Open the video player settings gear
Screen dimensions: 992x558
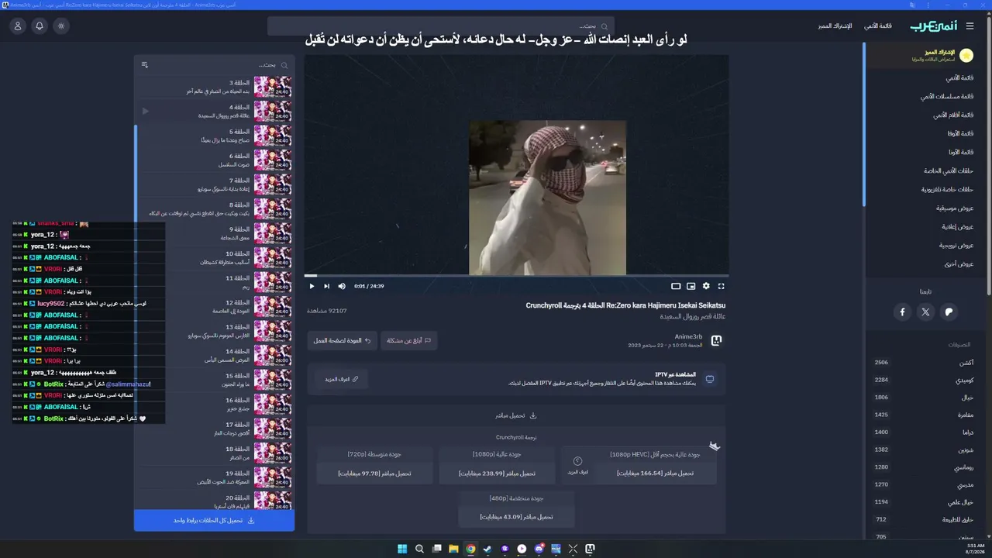click(x=706, y=286)
